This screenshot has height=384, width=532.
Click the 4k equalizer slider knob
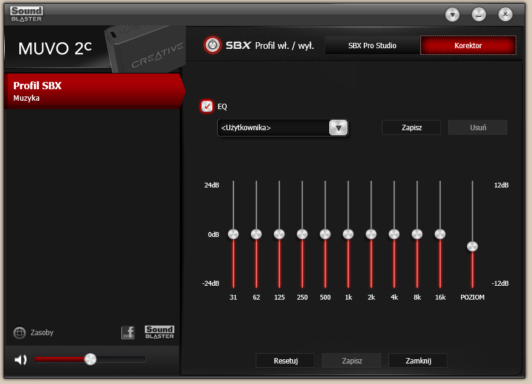tap(394, 234)
